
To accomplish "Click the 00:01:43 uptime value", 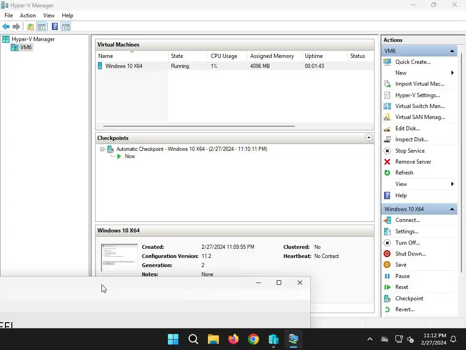I will [x=314, y=66].
